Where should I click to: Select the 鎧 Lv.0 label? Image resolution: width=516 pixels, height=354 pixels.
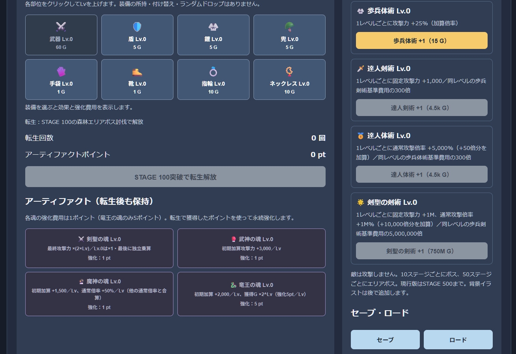[213, 39]
